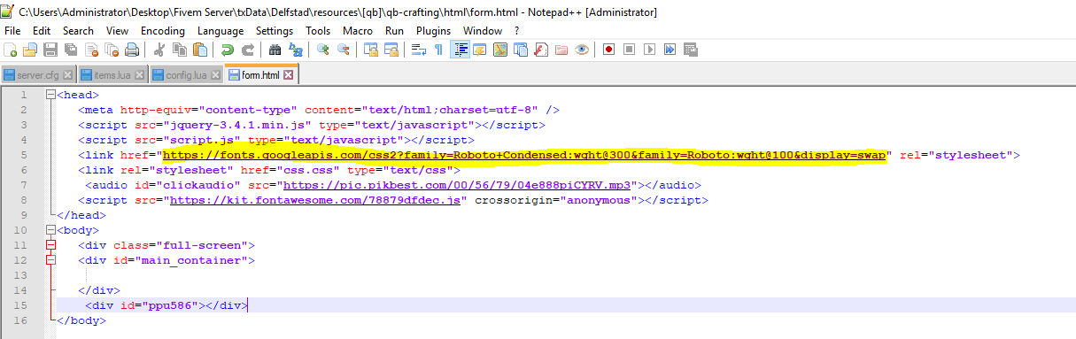Open the Document Map panel icon
This screenshot has height=339, width=1076.
500,49
